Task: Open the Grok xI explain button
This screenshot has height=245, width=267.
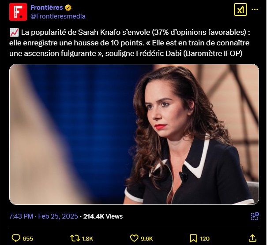Action: coord(240,10)
